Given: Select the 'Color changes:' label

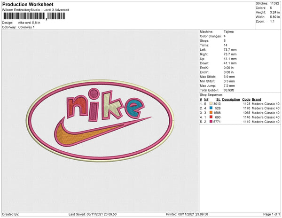Looking at the screenshot, I should coord(211,36).
